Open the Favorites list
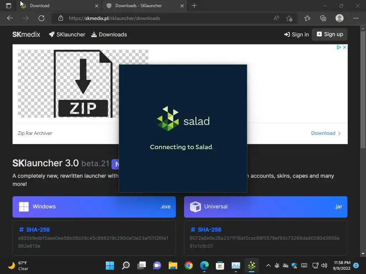This screenshot has width=366, height=274. [x=307, y=18]
